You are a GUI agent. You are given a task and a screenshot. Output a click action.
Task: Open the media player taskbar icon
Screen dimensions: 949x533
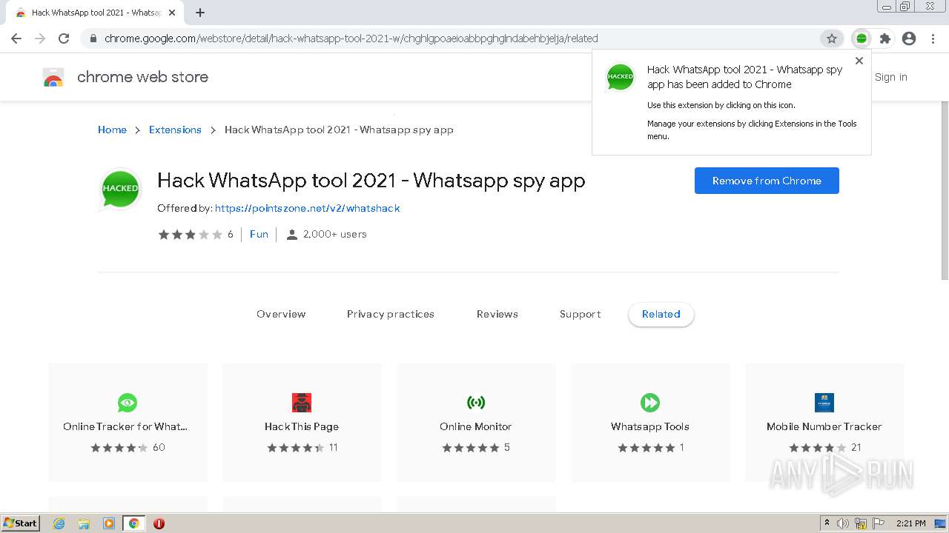click(x=109, y=523)
